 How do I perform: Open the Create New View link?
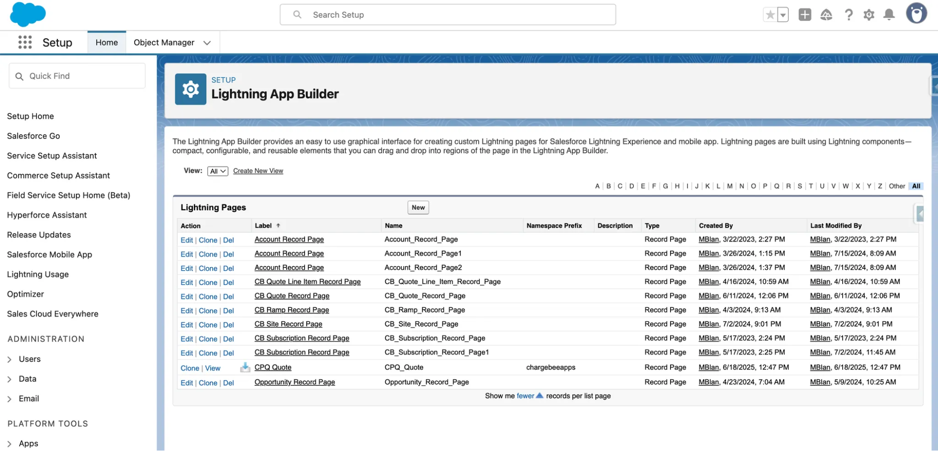click(258, 170)
